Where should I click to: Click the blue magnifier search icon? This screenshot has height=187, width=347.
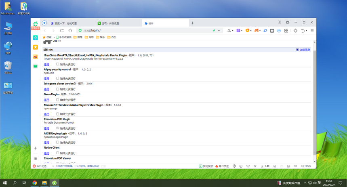pos(265,31)
